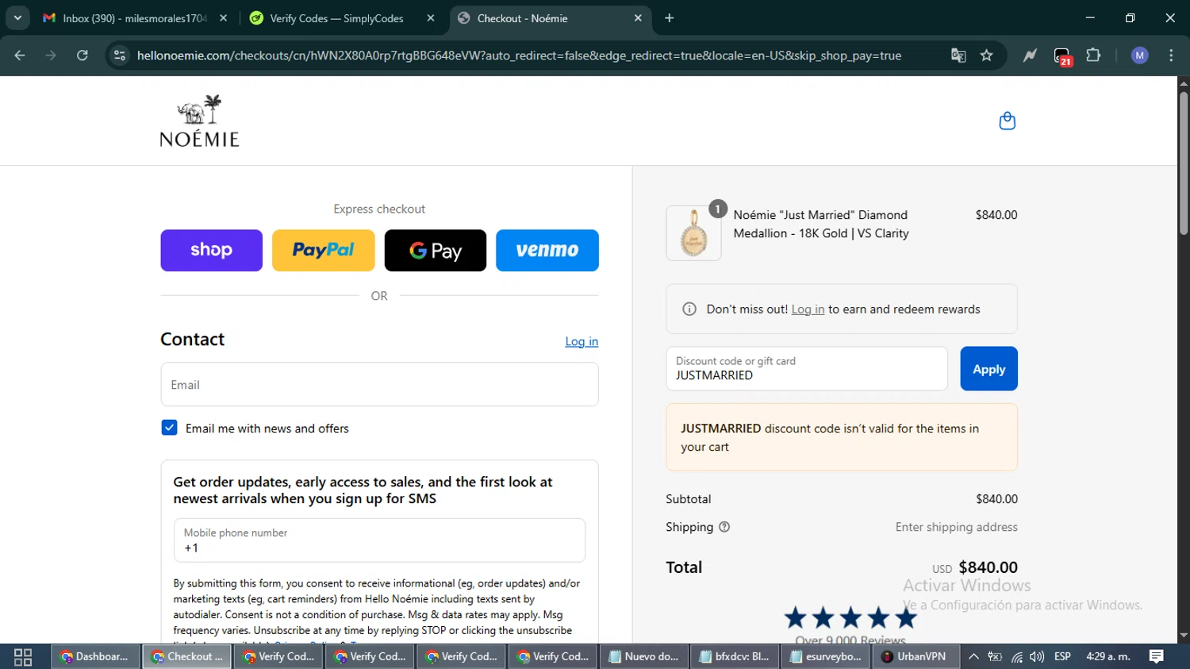Open the bfxdcv Notepad taskbar item
Screen dimensions: 1190x669
click(x=734, y=657)
